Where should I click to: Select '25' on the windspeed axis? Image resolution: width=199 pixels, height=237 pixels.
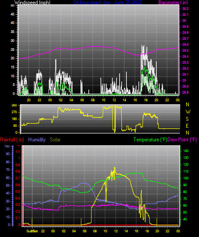click(x=12, y=50)
